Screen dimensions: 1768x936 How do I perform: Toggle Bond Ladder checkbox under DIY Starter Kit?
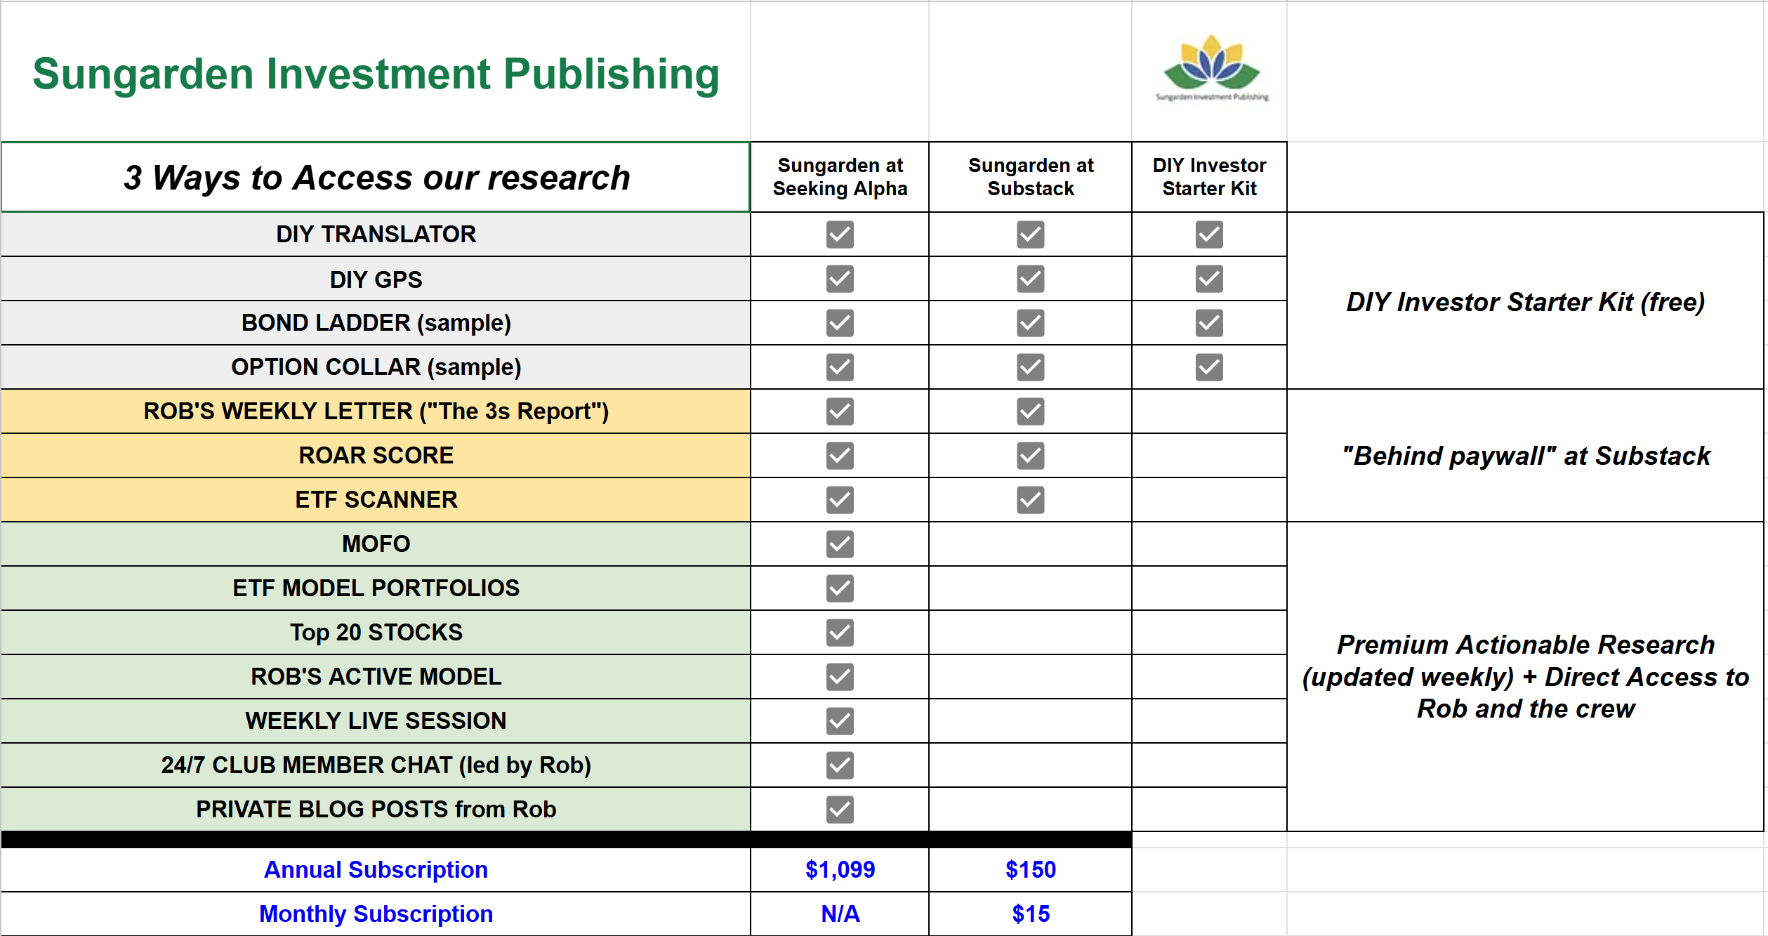point(1209,323)
